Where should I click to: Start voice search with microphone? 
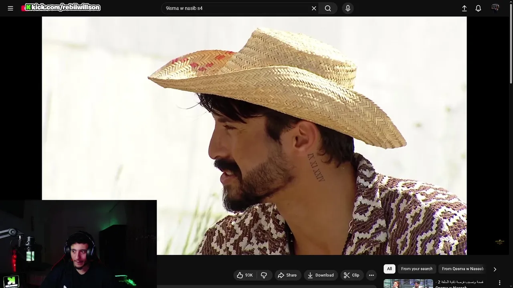pyautogui.click(x=348, y=8)
